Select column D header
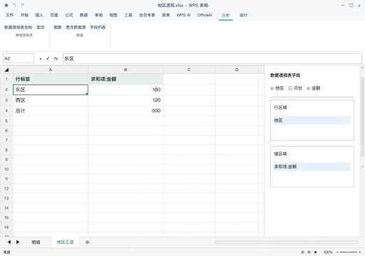The width and height of the screenshot is (365, 256). (237, 70)
